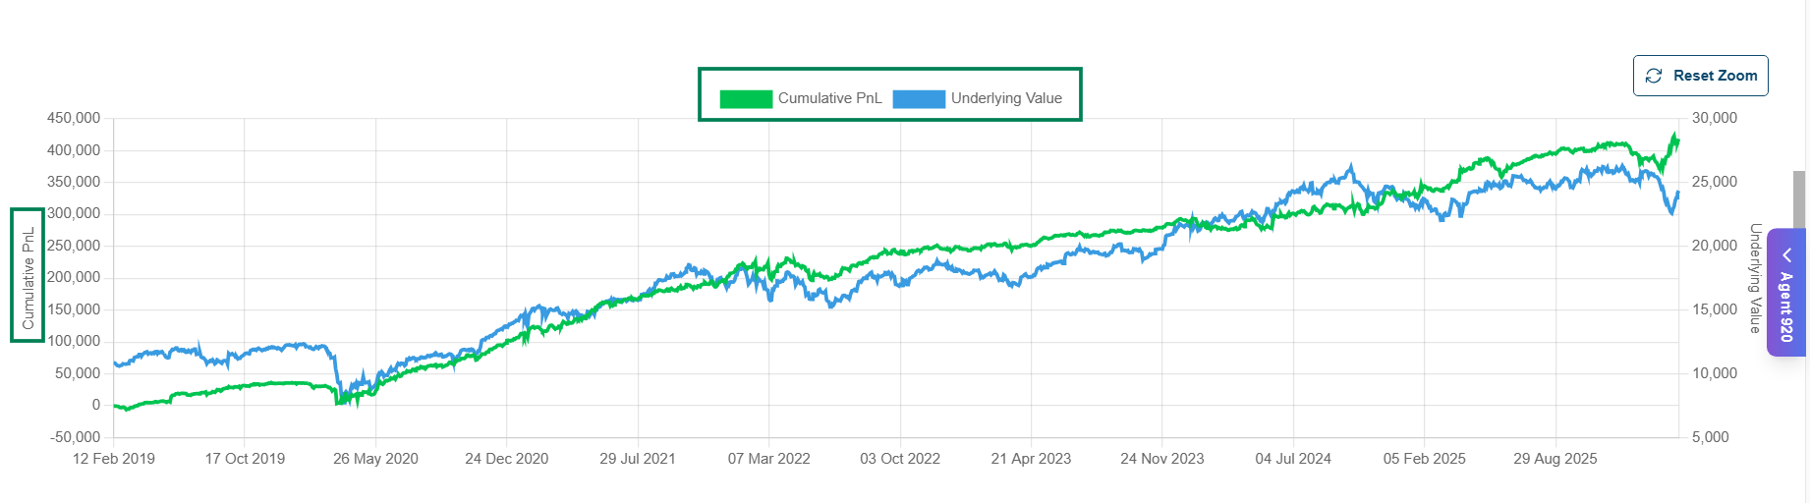Viewport: 1810px width, 503px height.
Task: Pick the 04 Jul 2024 x-axis label
Action: pos(1293,459)
